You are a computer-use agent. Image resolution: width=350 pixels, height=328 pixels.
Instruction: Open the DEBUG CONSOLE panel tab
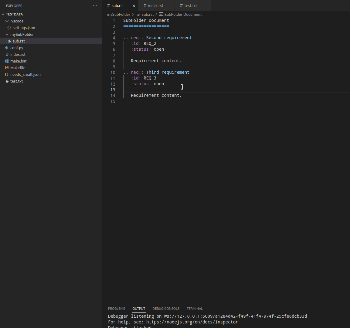(166, 309)
